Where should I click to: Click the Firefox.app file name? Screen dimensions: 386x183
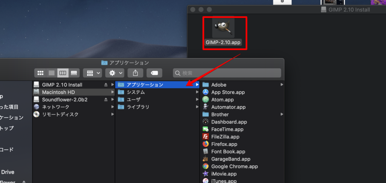tap(224, 144)
